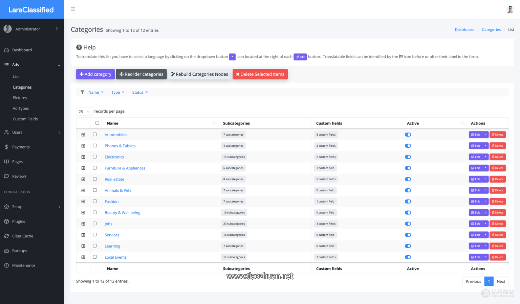The height and width of the screenshot is (304, 520).
Task: Disable the Electronics active toggle
Action: pyautogui.click(x=408, y=157)
